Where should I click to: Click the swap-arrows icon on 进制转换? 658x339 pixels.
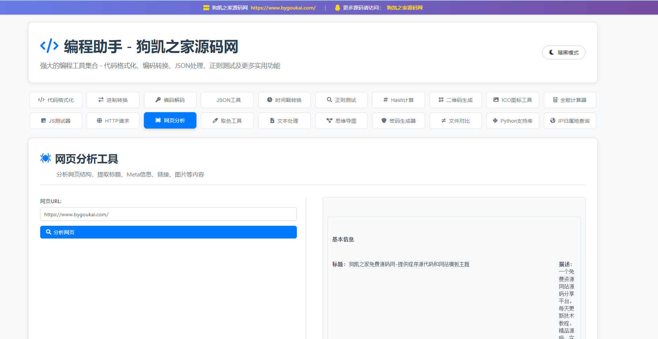tap(101, 100)
